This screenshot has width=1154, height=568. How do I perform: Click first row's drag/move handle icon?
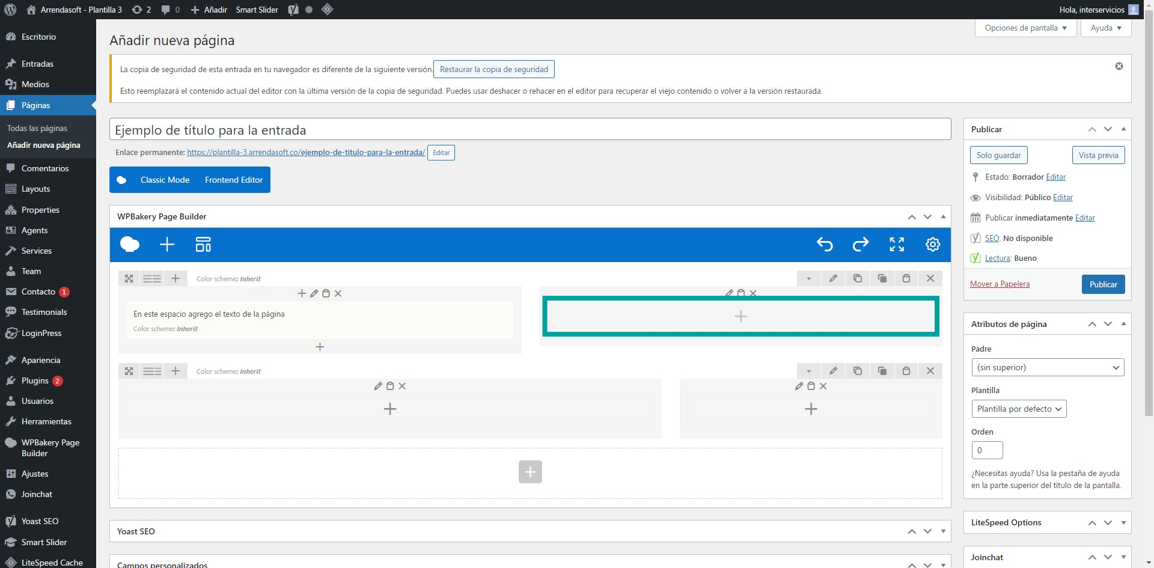coord(129,279)
